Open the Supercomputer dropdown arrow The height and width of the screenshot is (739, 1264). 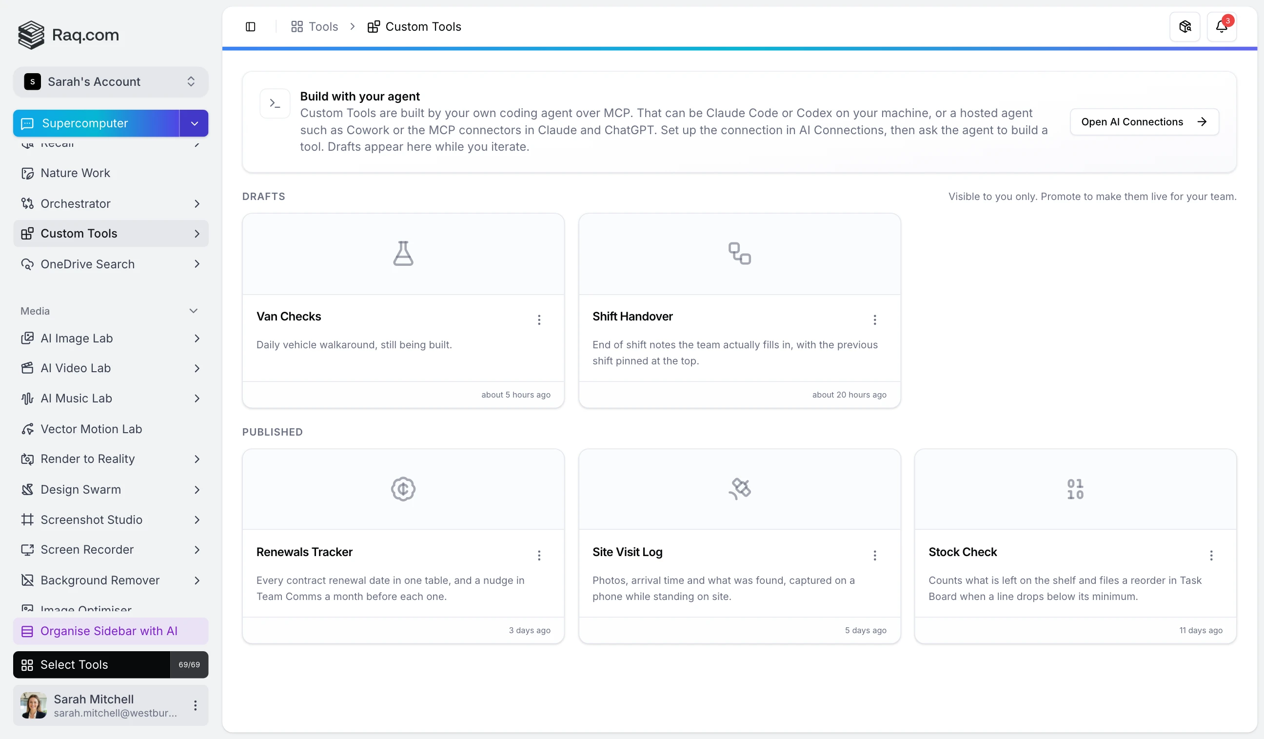tap(194, 123)
